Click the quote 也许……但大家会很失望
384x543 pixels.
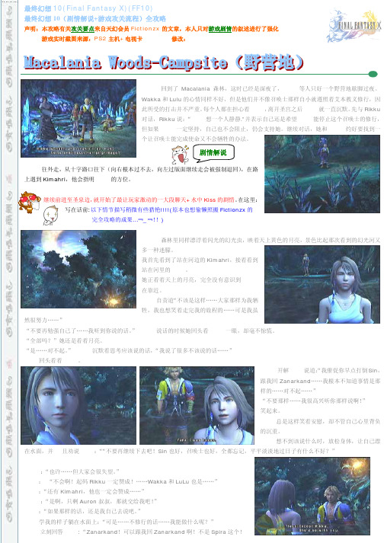point(82,471)
